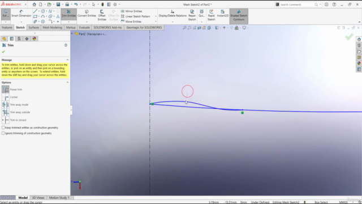Select the Sketch Fillet tool
The height and width of the screenshot is (204, 362).
pos(50,22)
